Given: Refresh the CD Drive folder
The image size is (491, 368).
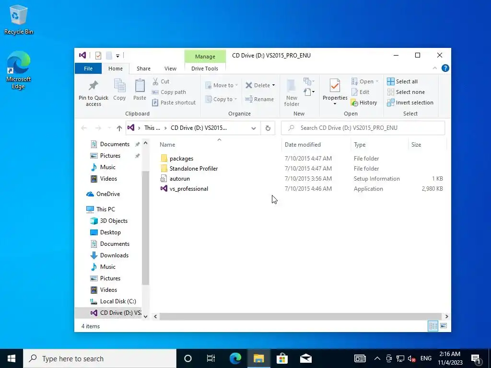Looking at the screenshot, I should (268, 128).
